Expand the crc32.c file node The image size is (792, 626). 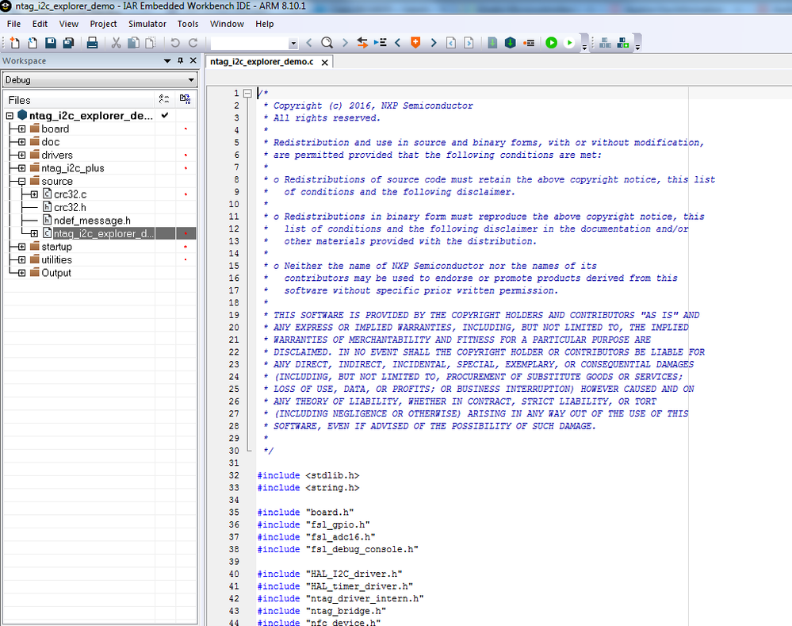click(34, 194)
